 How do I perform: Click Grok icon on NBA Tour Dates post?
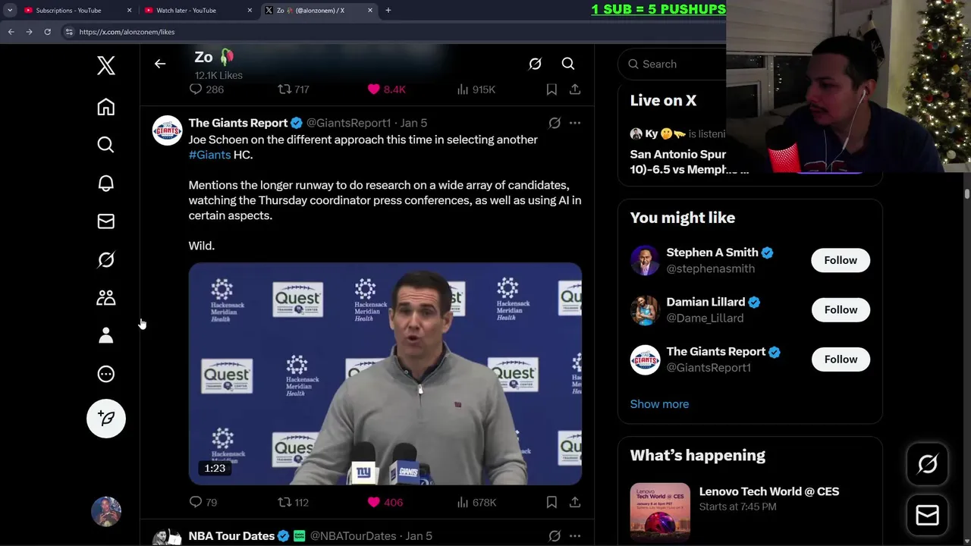click(x=555, y=536)
